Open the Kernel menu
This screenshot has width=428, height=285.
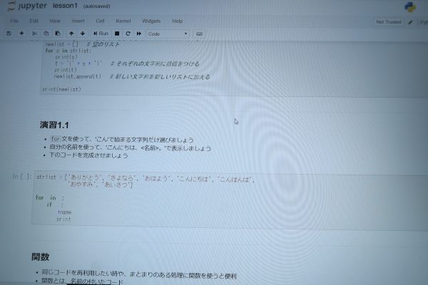coord(123,21)
